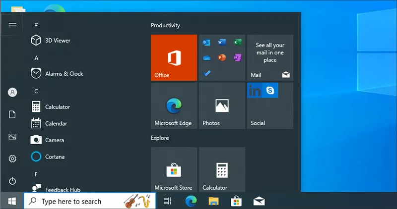Open LinkedIn in the Social folder tile

coord(255,90)
